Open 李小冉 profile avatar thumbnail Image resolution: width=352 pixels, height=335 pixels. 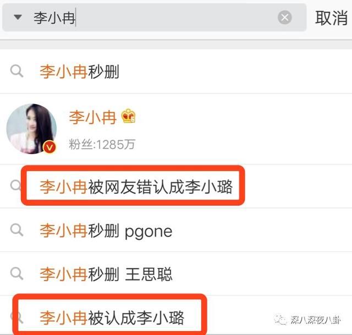point(31,129)
